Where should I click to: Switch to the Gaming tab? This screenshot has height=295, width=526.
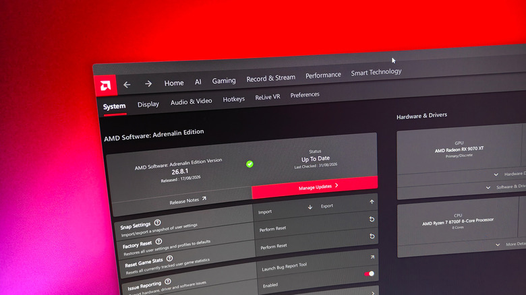tap(224, 81)
